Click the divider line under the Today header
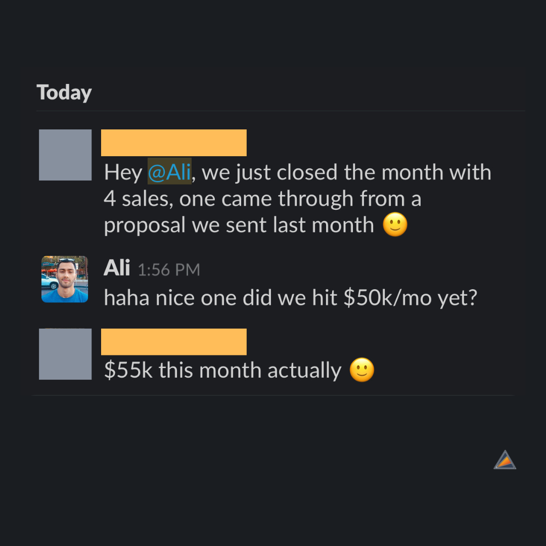Viewport: 546px width, 546px height. click(281, 111)
